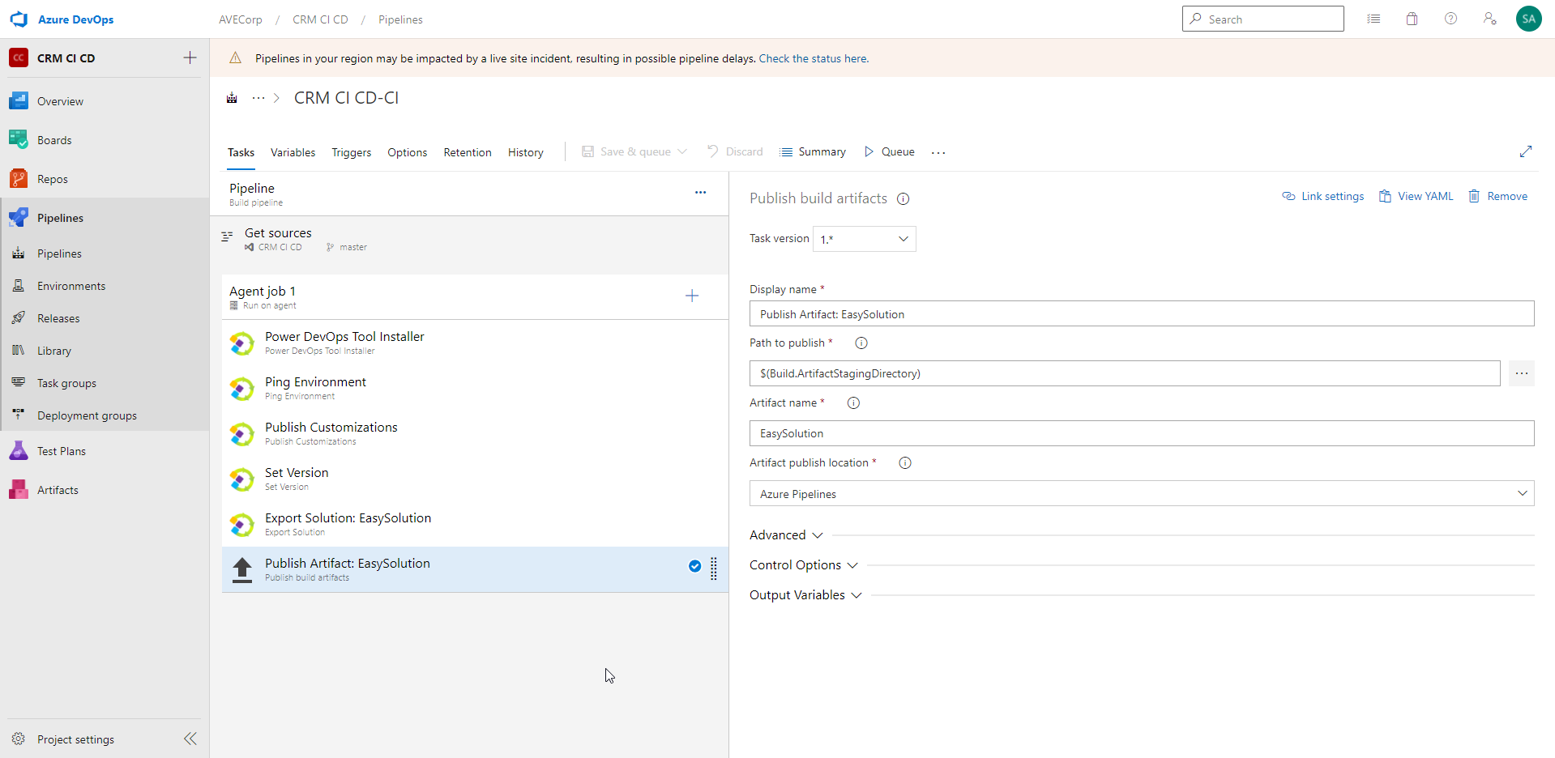Click the breadcrumb ellipsis before CRM CI CD-CI
The height and width of the screenshot is (758, 1555).
(x=258, y=98)
